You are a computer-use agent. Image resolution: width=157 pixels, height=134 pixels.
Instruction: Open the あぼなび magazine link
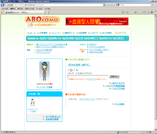93,44
